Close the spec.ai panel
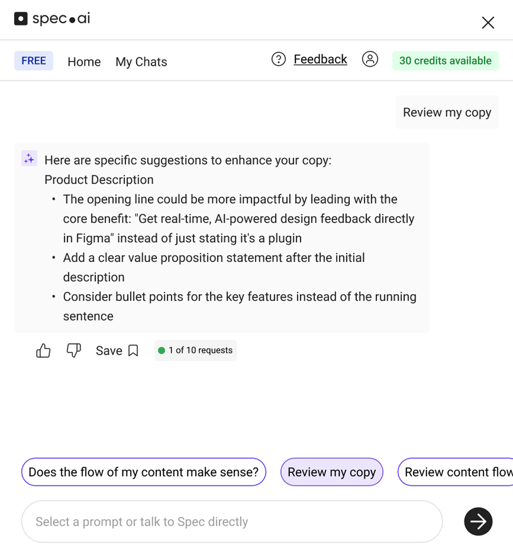 click(488, 22)
